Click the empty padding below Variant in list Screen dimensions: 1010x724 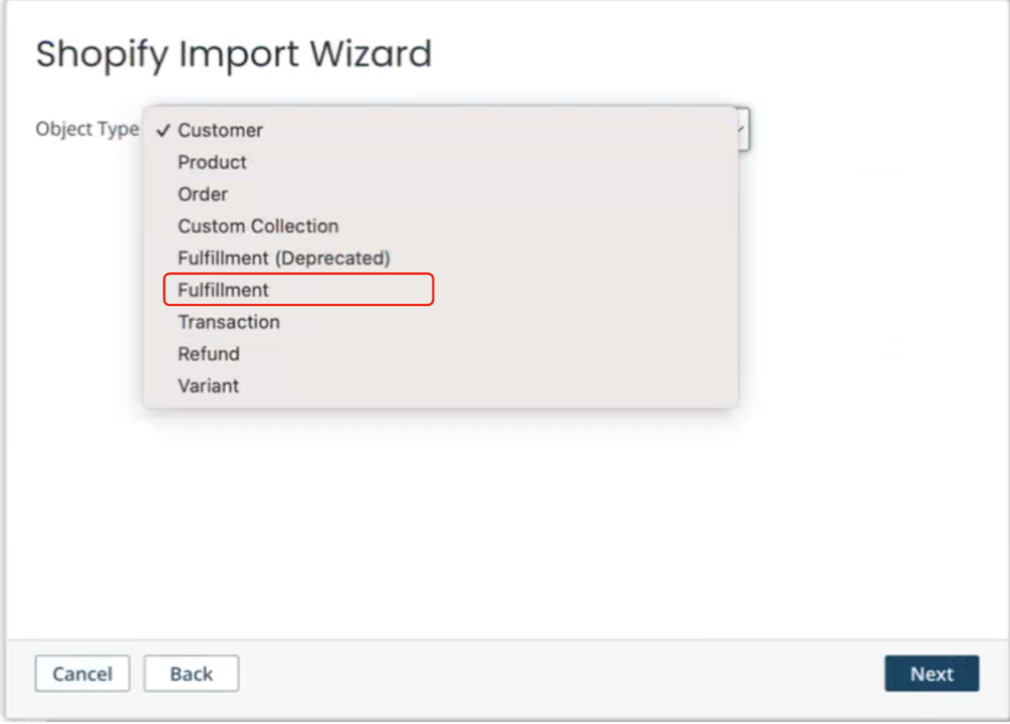click(440, 404)
